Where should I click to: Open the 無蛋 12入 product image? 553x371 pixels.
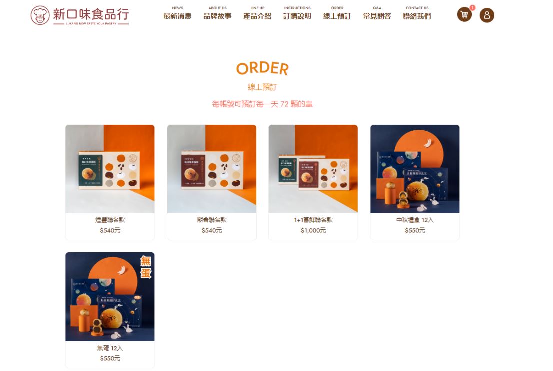click(110, 297)
